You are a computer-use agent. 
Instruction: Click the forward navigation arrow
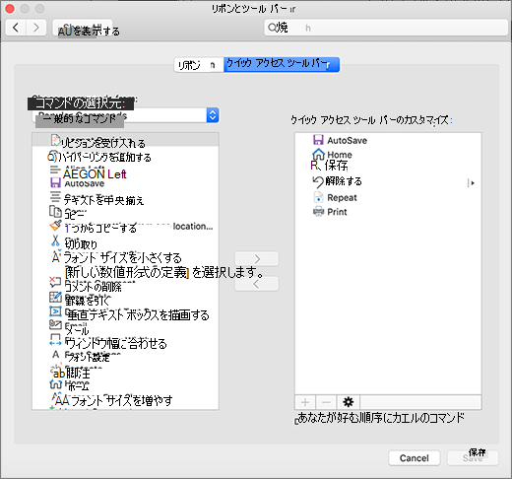[36, 28]
